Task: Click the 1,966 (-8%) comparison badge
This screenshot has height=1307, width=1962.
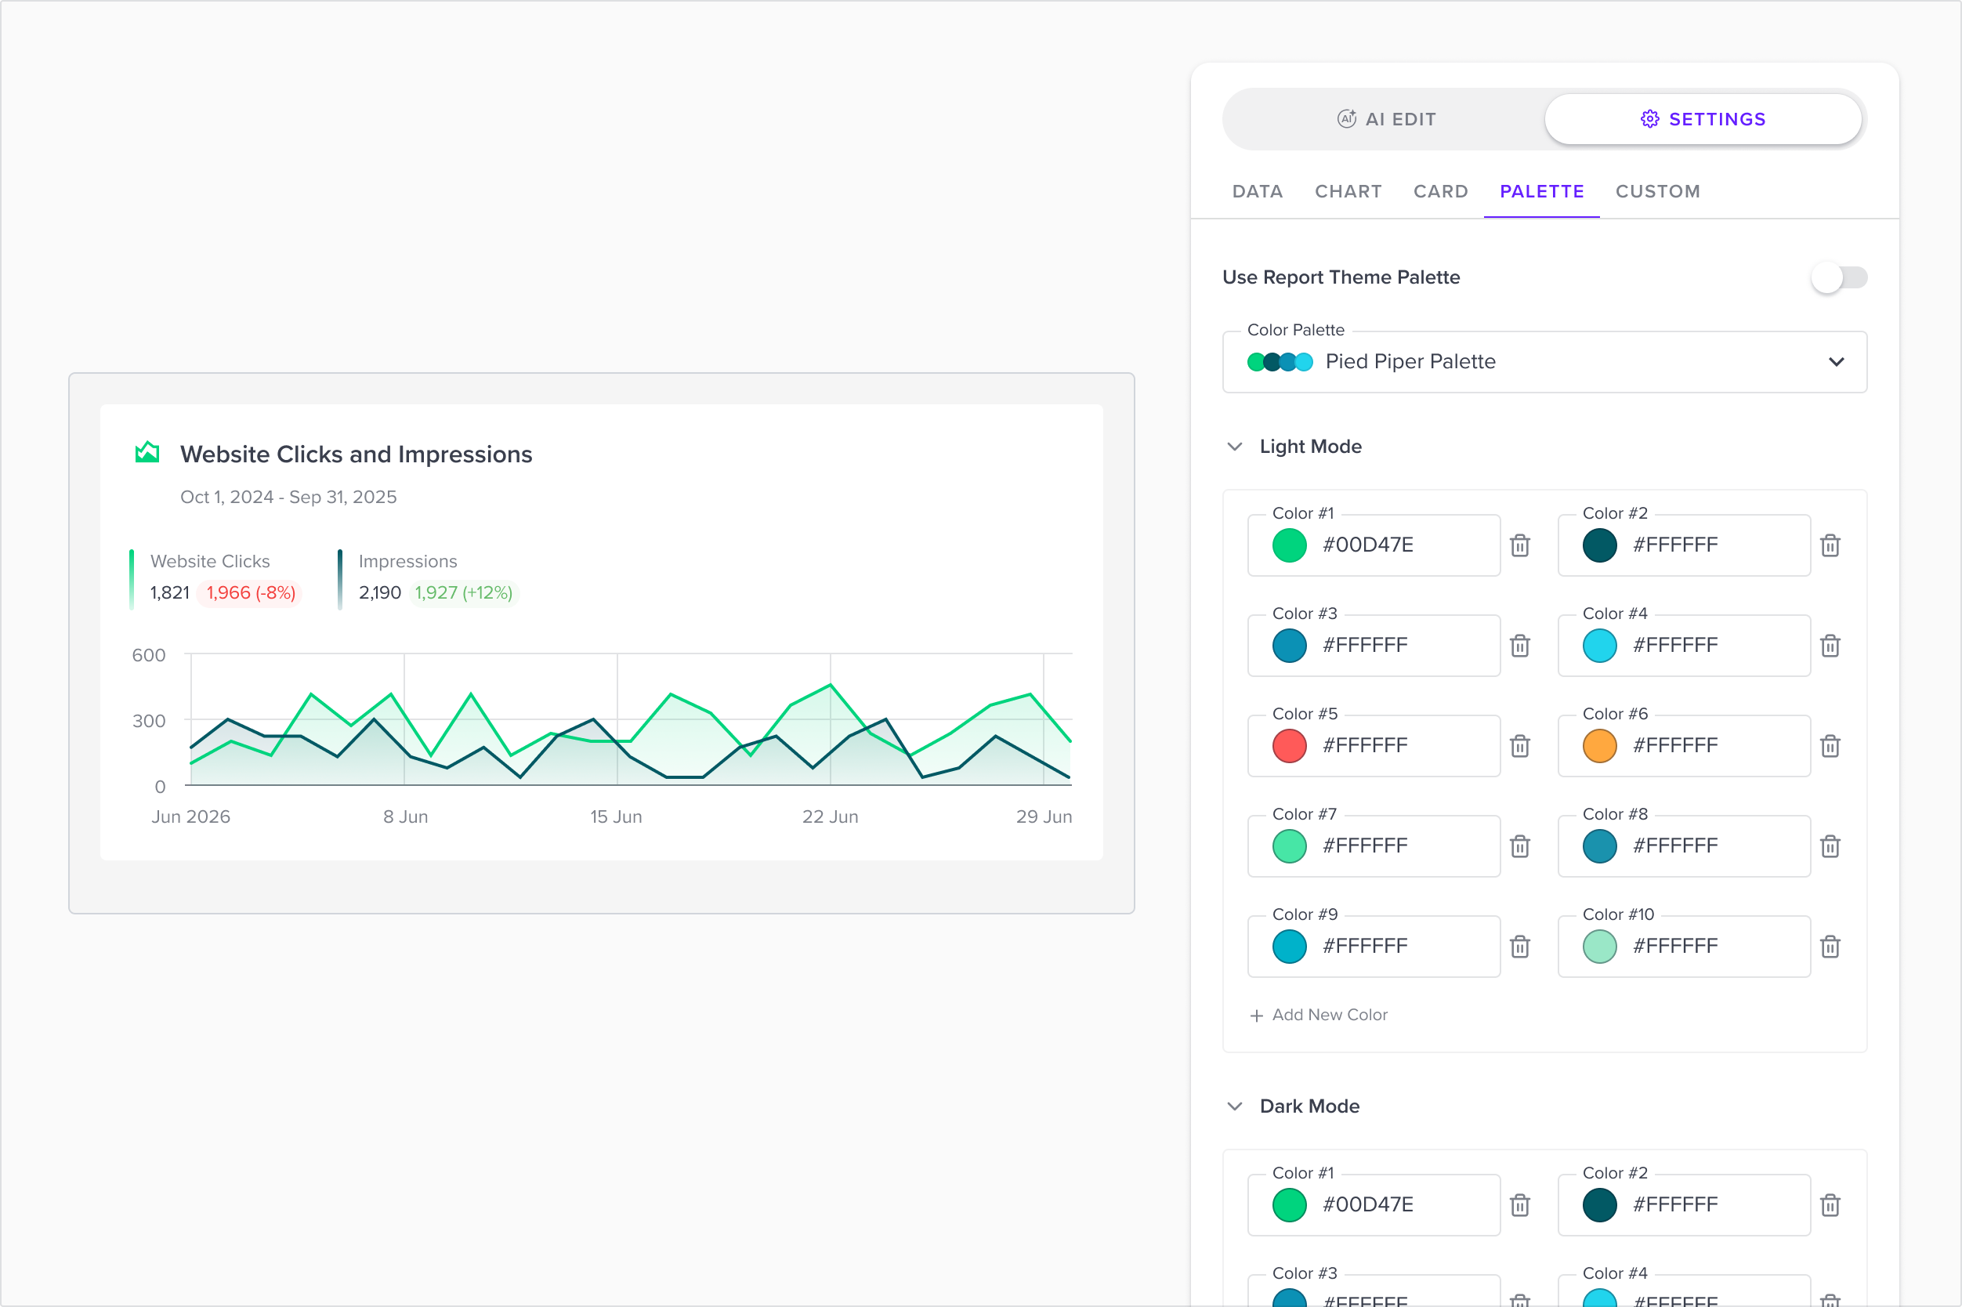Action: pos(251,592)
